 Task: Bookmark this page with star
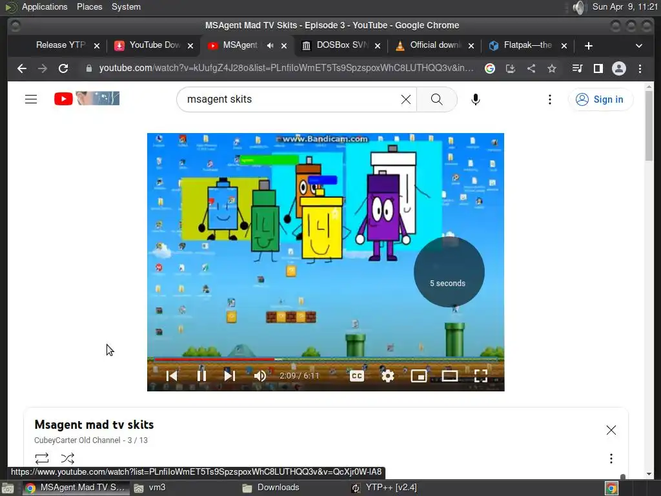tap(552, 68)
